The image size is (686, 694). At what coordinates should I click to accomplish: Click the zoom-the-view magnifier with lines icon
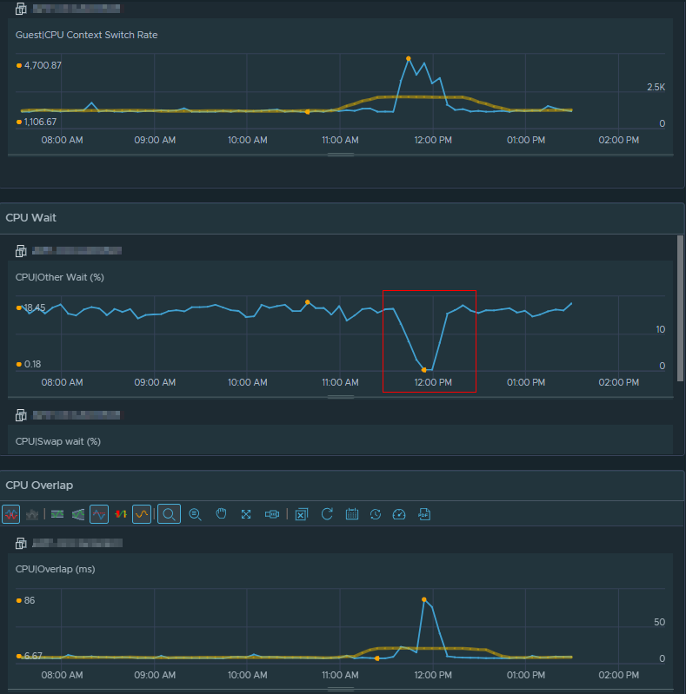[195, 514]
